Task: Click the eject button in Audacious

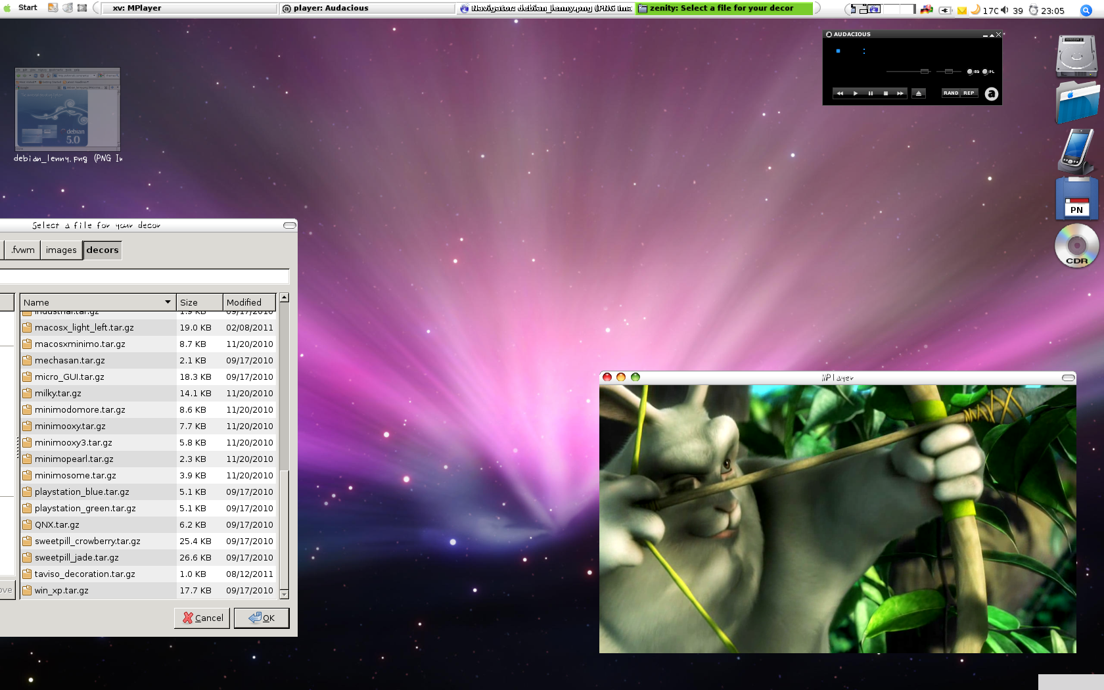Action: tap(919, 93)
